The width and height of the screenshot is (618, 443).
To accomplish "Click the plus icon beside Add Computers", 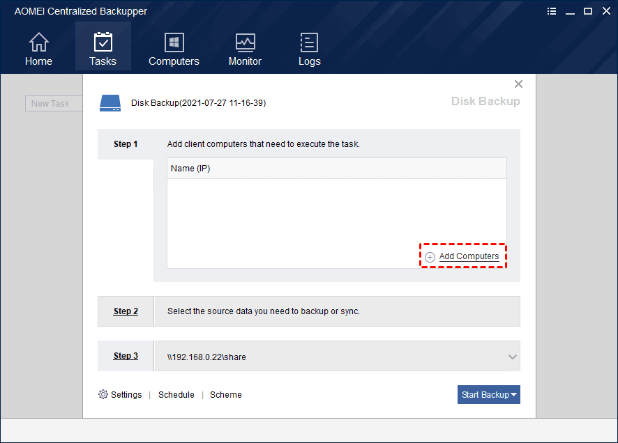I will (x=430, y=257).
